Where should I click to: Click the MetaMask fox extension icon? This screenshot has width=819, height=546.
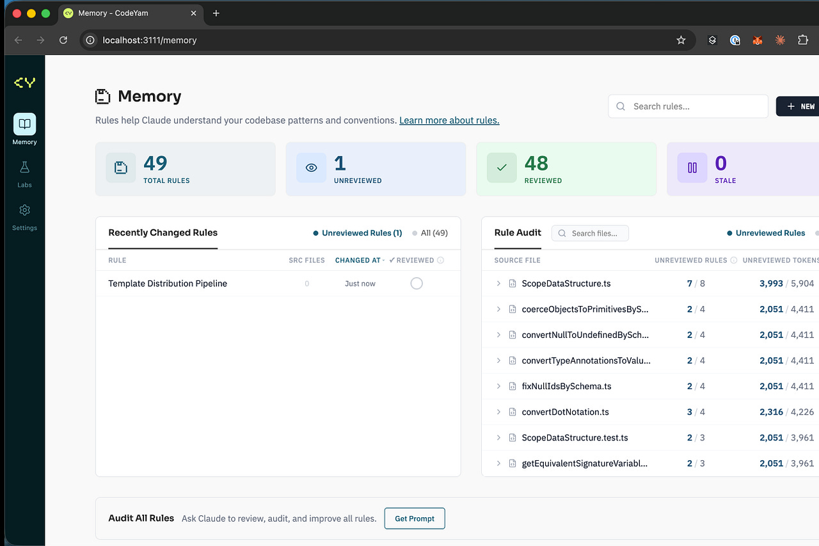point(757,40)
